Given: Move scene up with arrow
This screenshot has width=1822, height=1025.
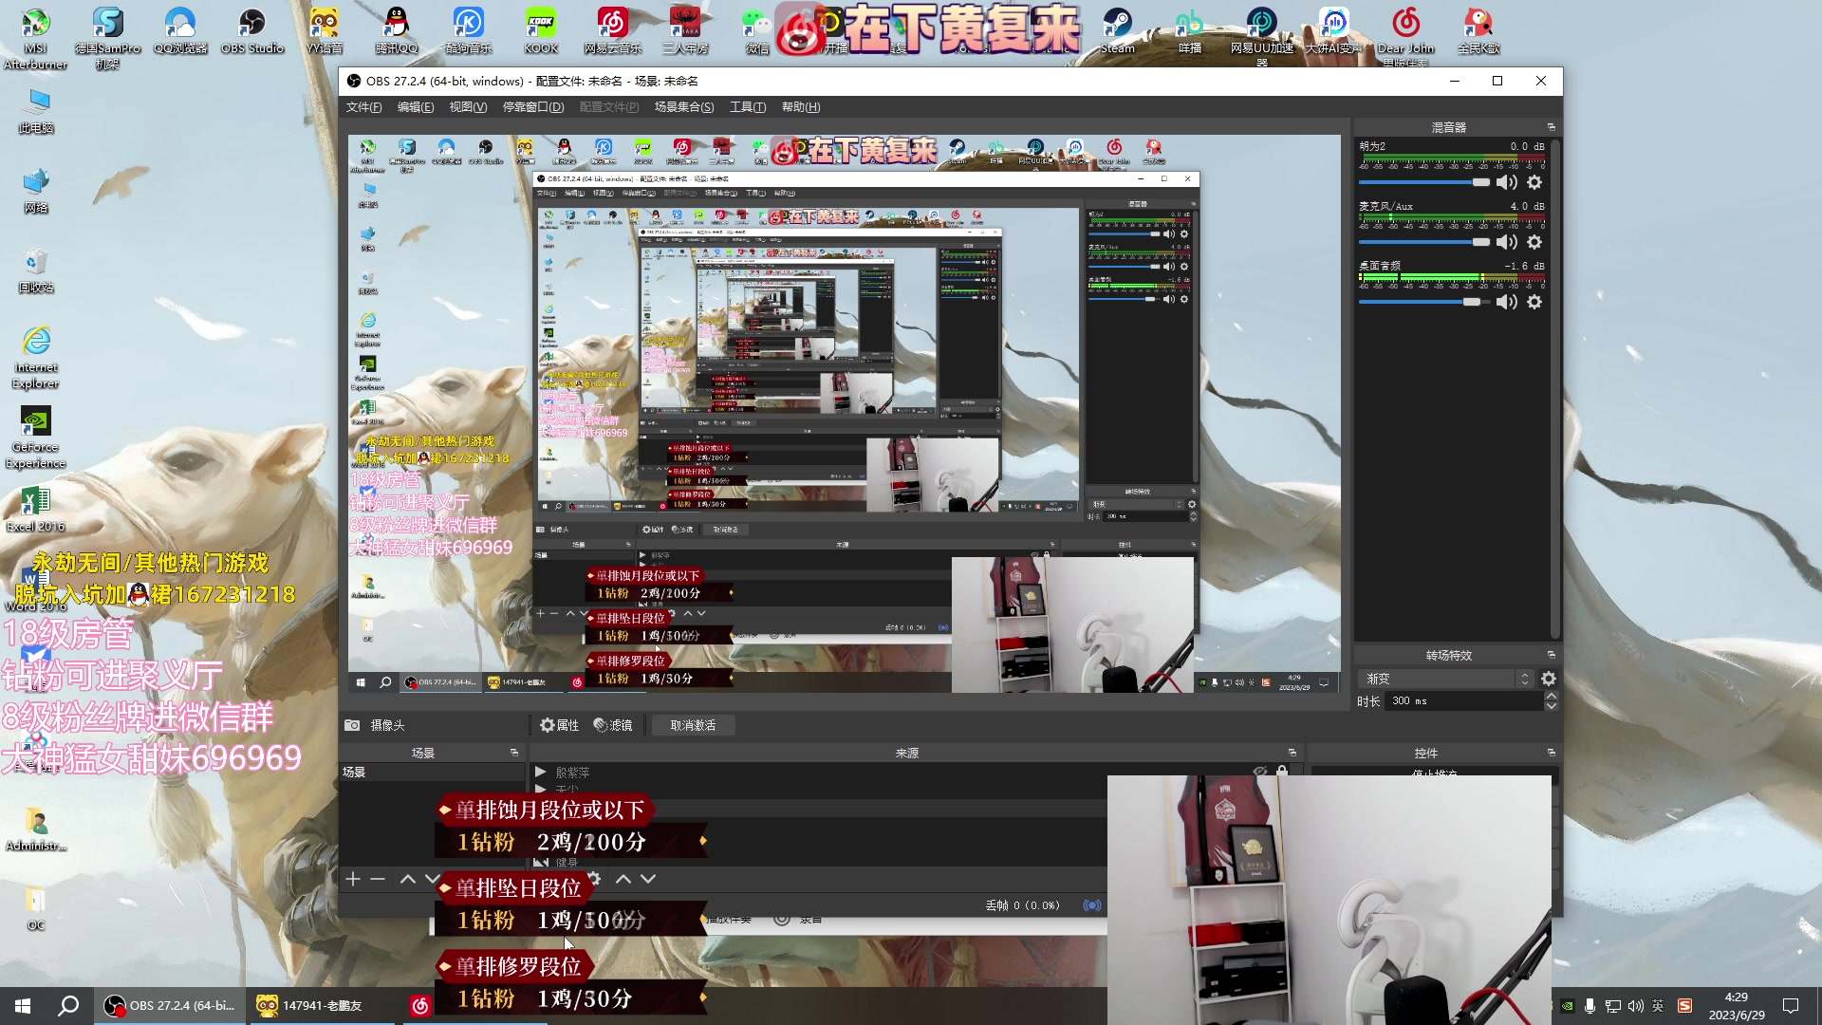Looking at the screenshot, I should pos(408,879).
